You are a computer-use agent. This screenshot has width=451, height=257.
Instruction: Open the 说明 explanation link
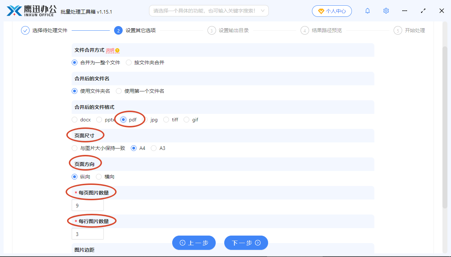pos(110,50)
